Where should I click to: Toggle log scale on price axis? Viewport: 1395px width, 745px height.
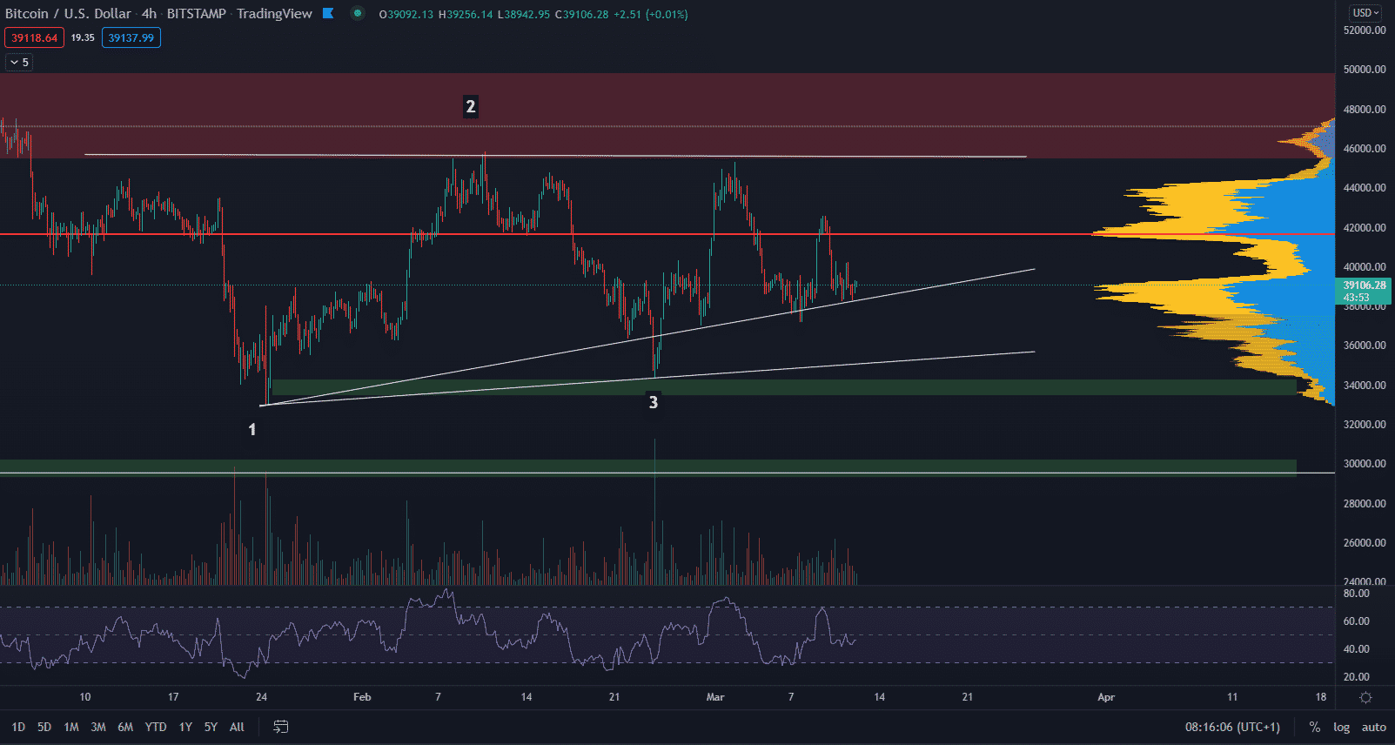point(1341,727)
